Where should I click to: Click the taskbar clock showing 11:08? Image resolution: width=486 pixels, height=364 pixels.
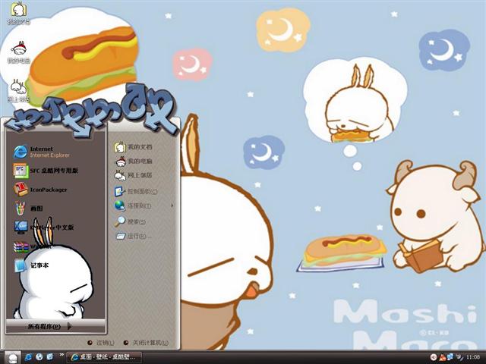472,357
